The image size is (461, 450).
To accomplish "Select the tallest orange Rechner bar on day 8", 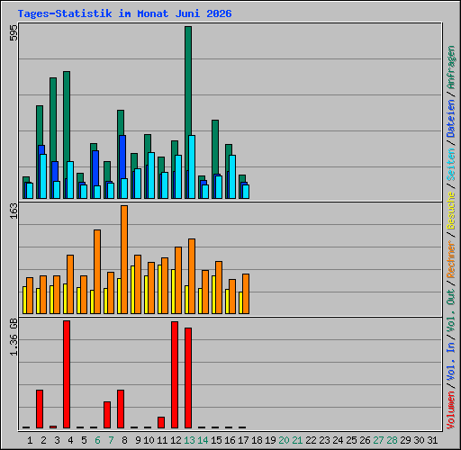I will tap(124, 260).
